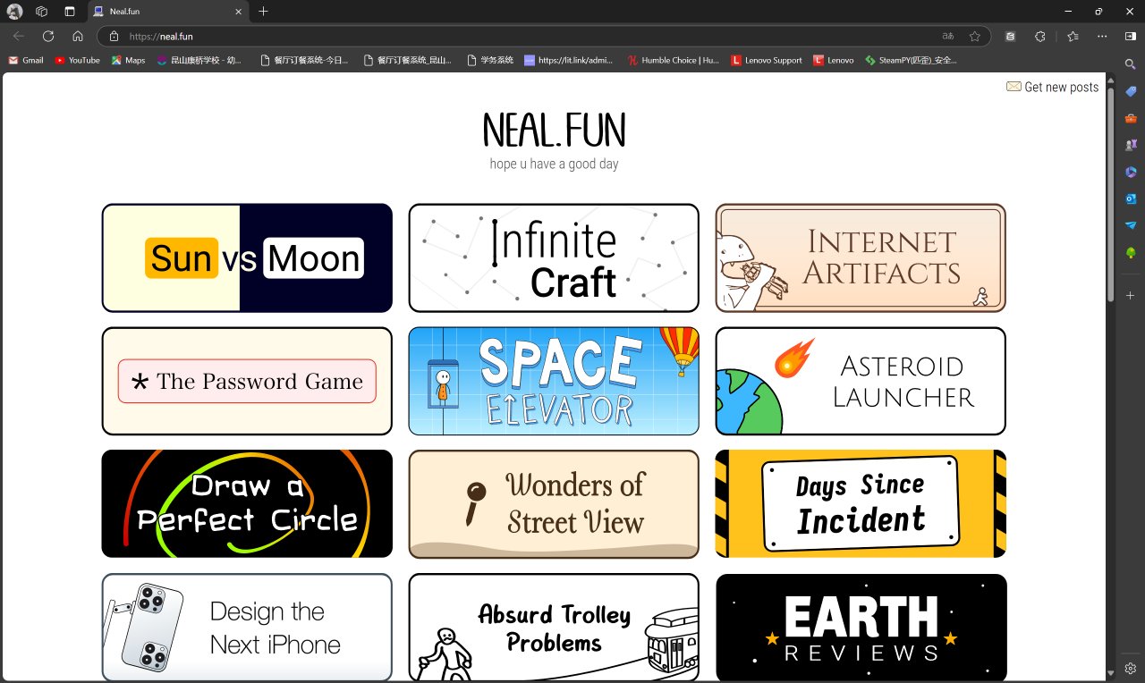The height and width of the screenshot is (683, 1145).
Task: Open The Password Game card
Action: [247, 381]
